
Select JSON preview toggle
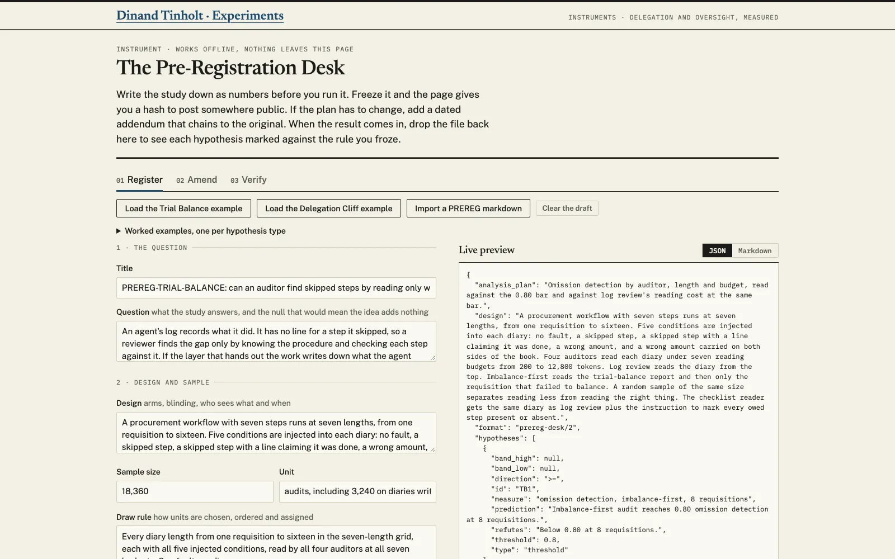717,250
